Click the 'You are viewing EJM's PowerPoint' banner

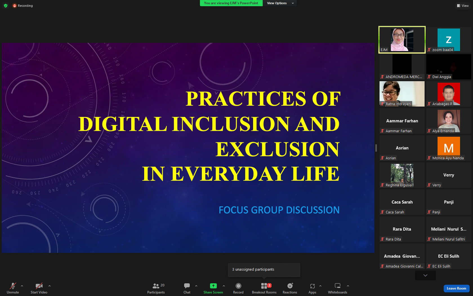point(231,3)
